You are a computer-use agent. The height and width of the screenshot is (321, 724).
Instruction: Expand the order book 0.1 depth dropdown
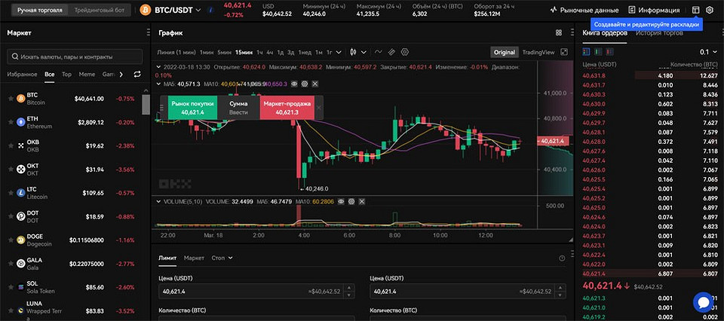(708, 52)
